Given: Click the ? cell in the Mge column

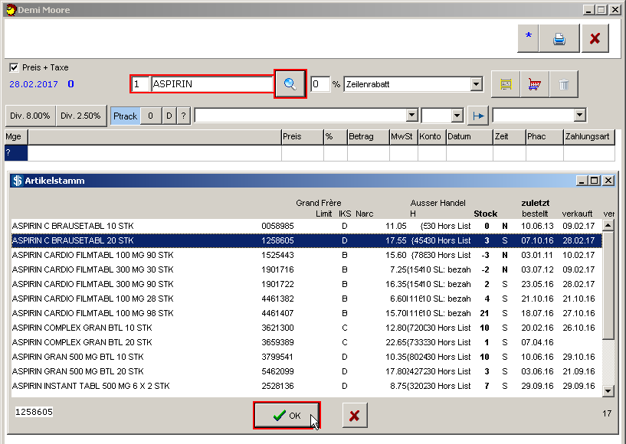Looking at the screenshot, I should pos(16,153).
